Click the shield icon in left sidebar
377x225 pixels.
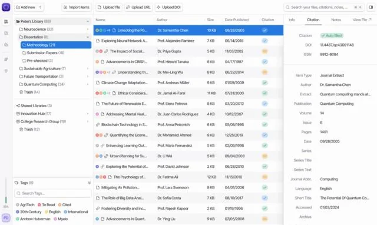[x=6, y=71]
